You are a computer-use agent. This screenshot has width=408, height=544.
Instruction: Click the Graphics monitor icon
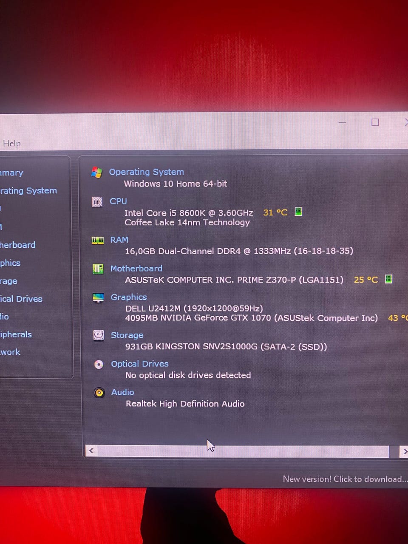click(98, 297)
